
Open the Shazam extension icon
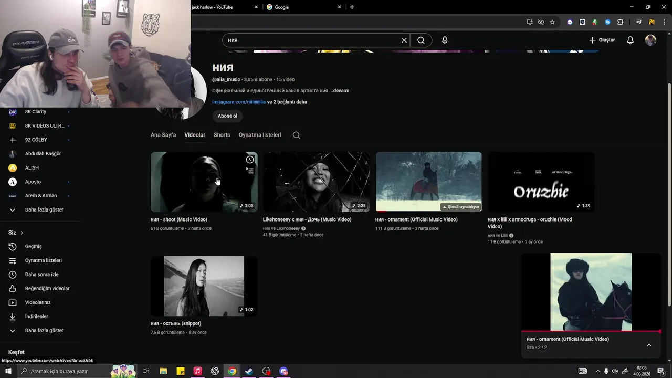click(x=607, y=22)
